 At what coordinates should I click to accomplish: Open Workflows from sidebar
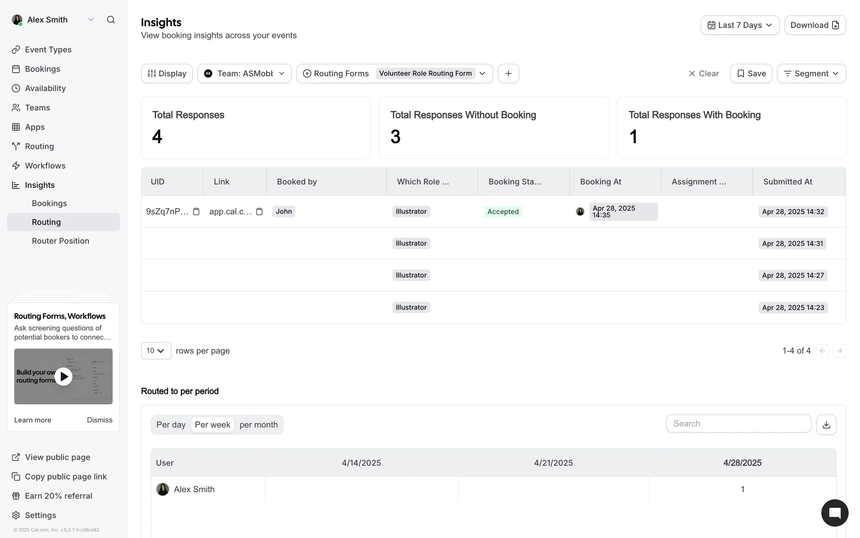(45, 166)
